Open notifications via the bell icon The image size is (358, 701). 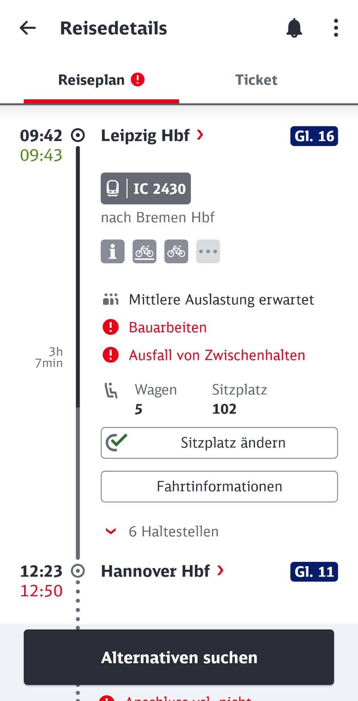pos(294,28)
